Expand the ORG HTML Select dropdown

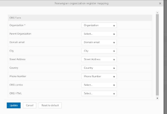[x=97, y=94]
